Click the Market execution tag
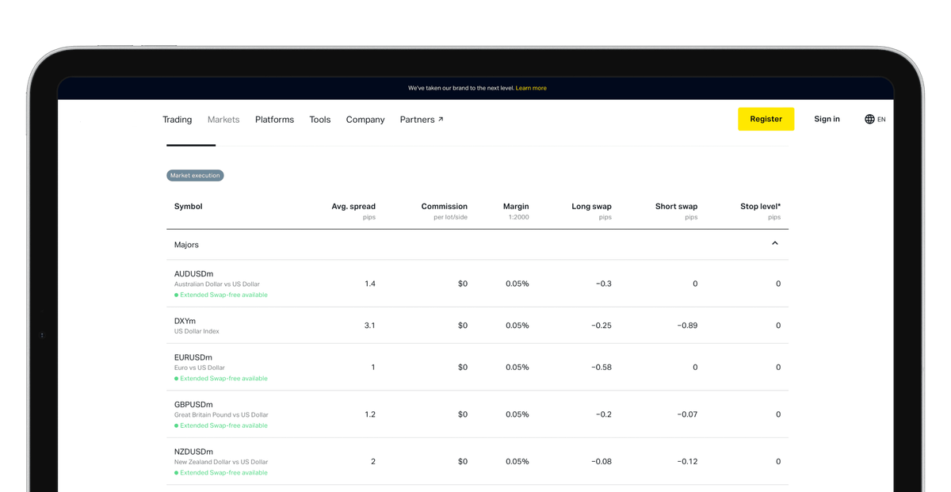 195,175
